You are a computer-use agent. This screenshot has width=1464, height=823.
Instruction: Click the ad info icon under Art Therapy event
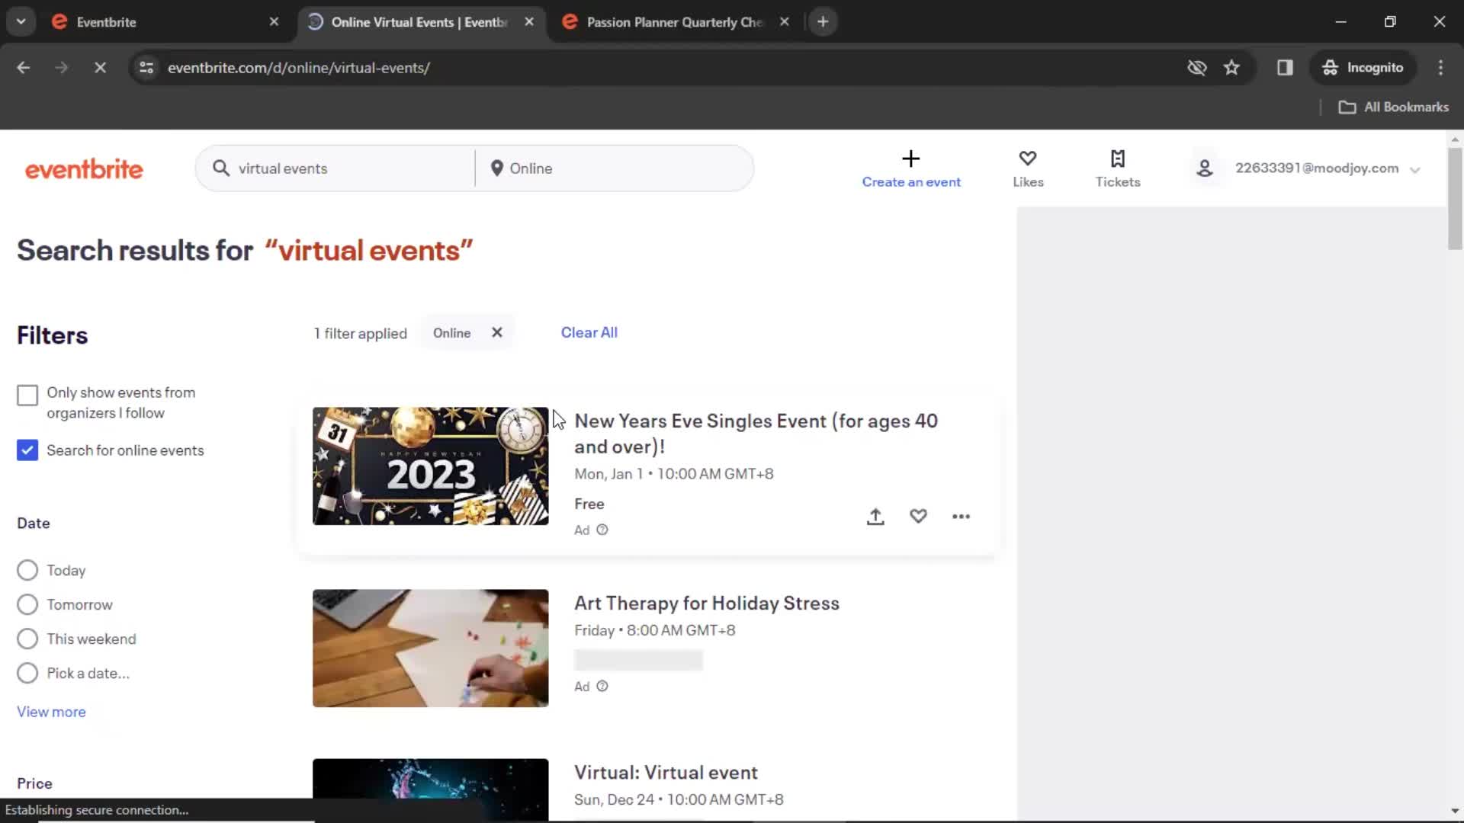(602, 686)
